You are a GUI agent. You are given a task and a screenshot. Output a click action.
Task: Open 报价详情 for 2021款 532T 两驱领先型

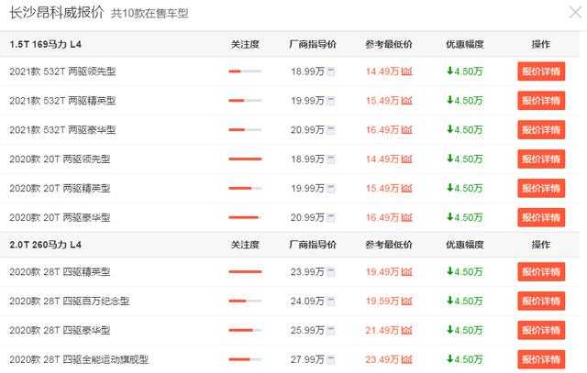(x=541, y=71)
